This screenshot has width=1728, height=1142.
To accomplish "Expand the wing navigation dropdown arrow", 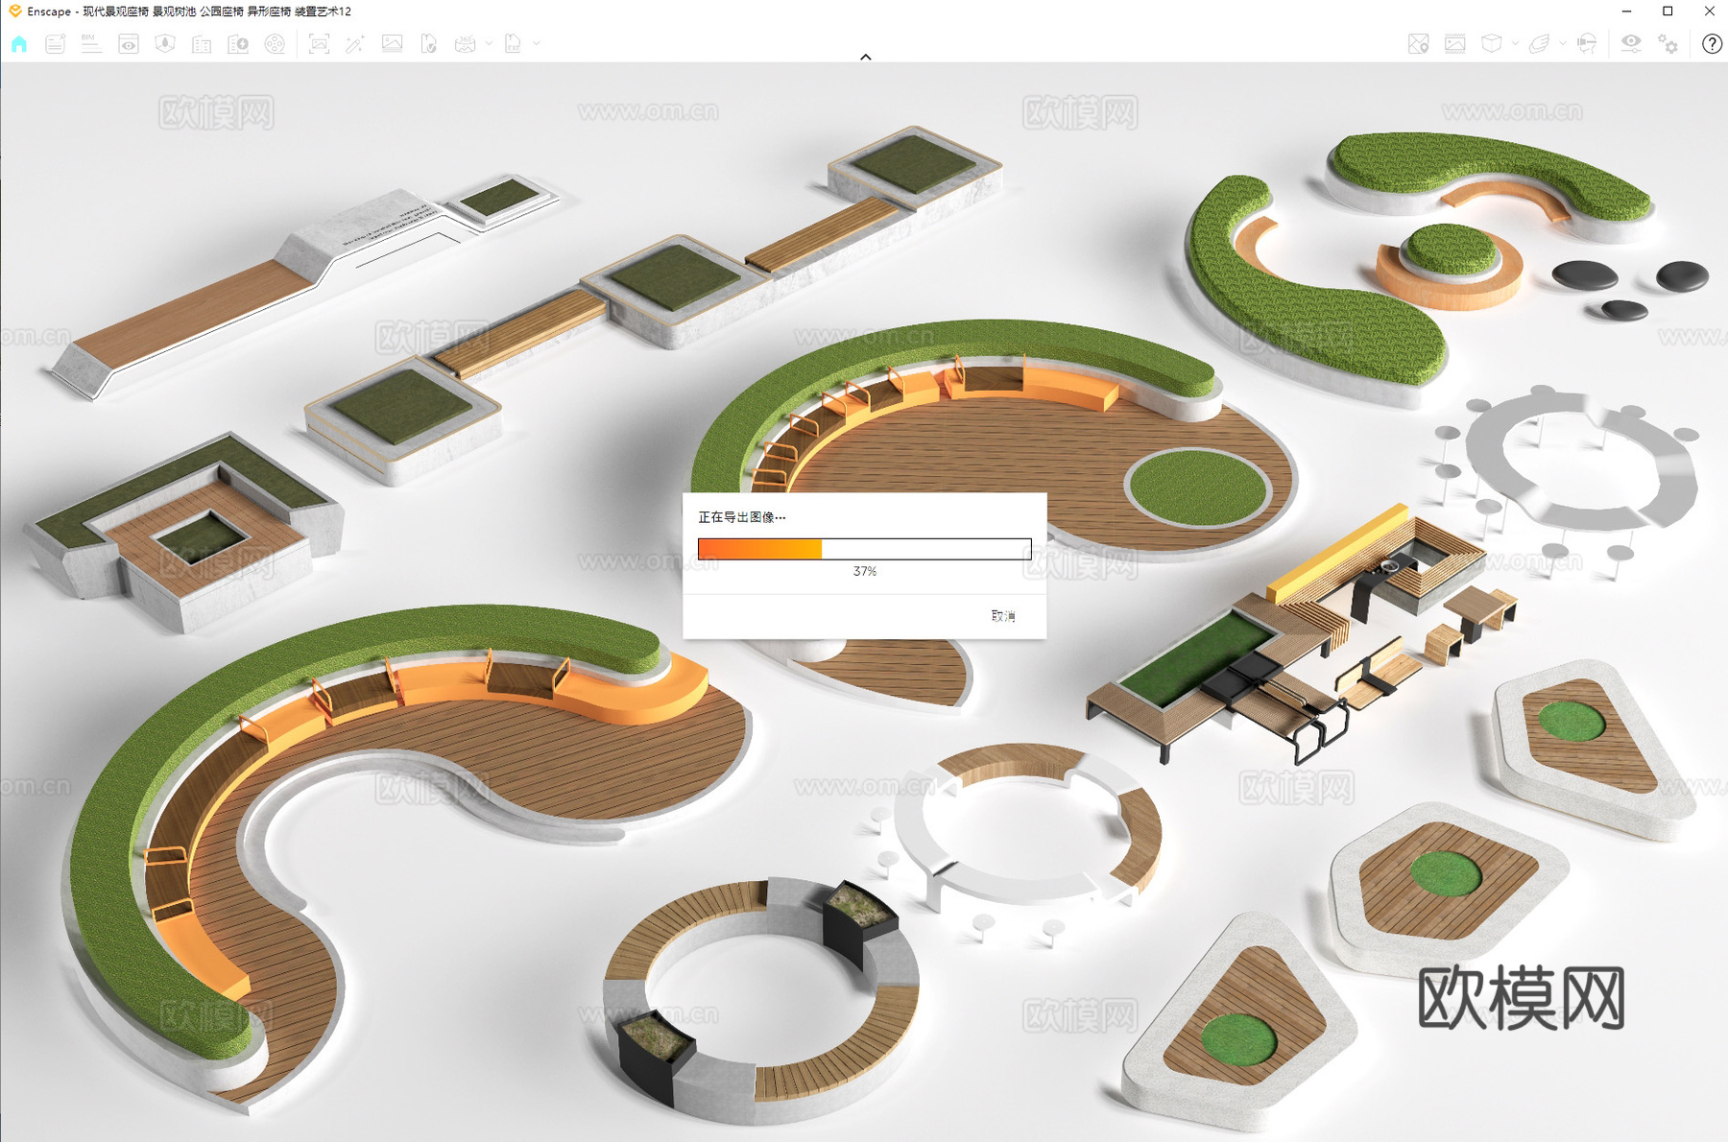I will [x=1563, y=43].
